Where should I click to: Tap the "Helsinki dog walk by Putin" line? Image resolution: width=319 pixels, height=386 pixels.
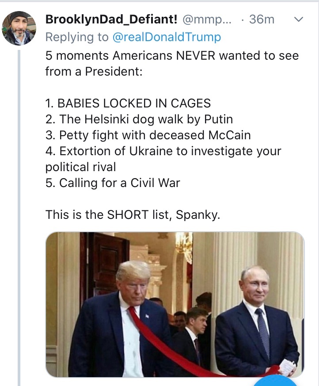139,119
